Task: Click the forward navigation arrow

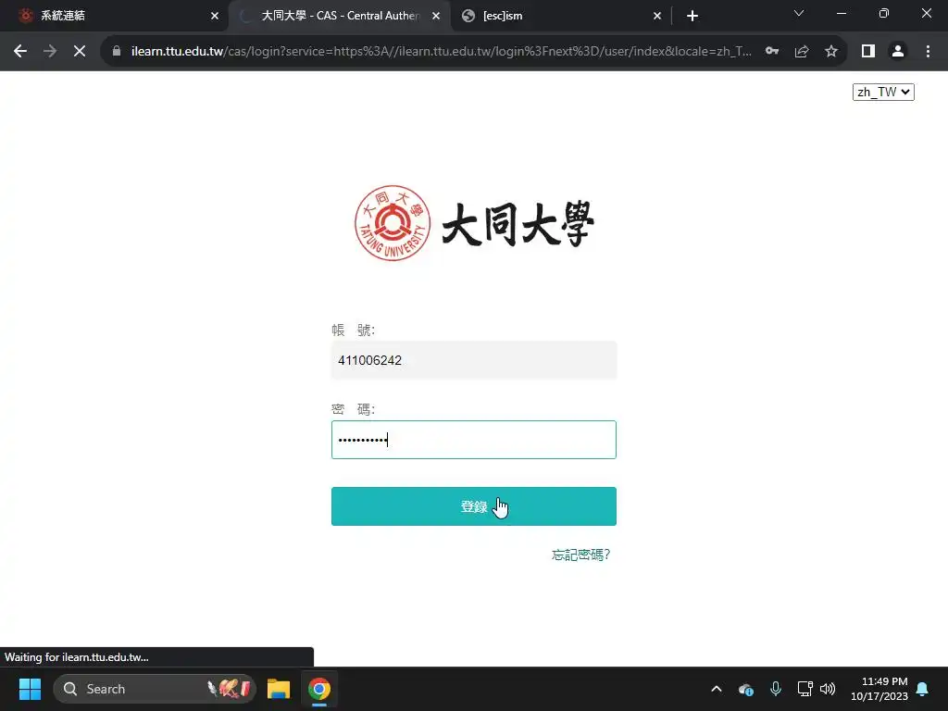Action: click(x=50, y=52)
